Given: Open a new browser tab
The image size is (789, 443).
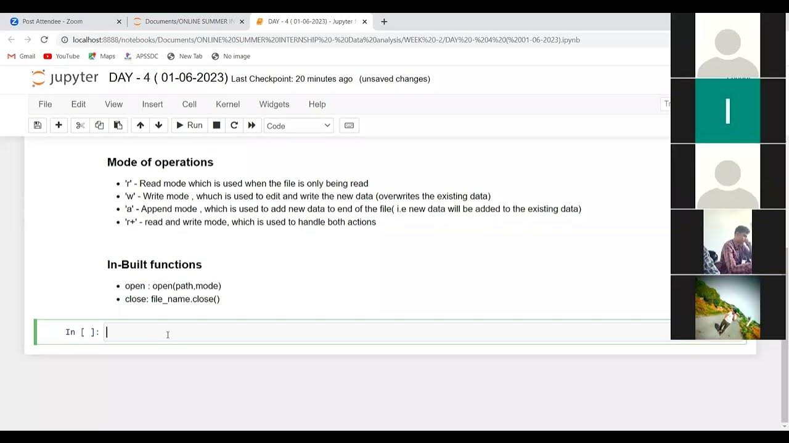Looking at the screenshot, I should point(384,22).
